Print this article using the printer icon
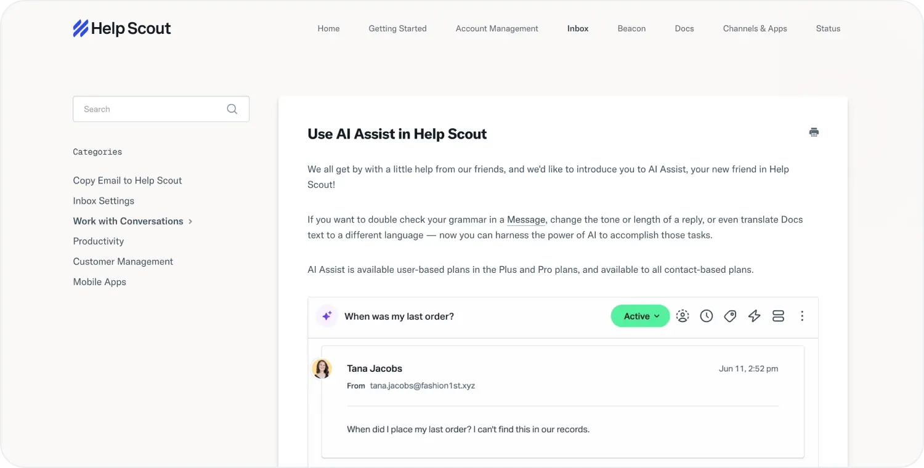 click(814, 132)
